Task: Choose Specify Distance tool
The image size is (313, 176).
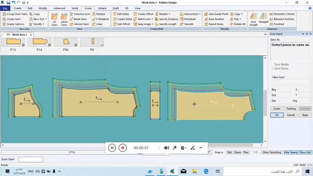Action: 166,19
